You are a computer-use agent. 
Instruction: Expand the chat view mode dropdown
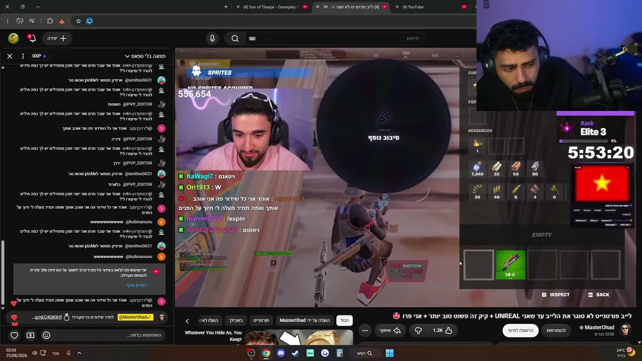(x=145, y=56)
